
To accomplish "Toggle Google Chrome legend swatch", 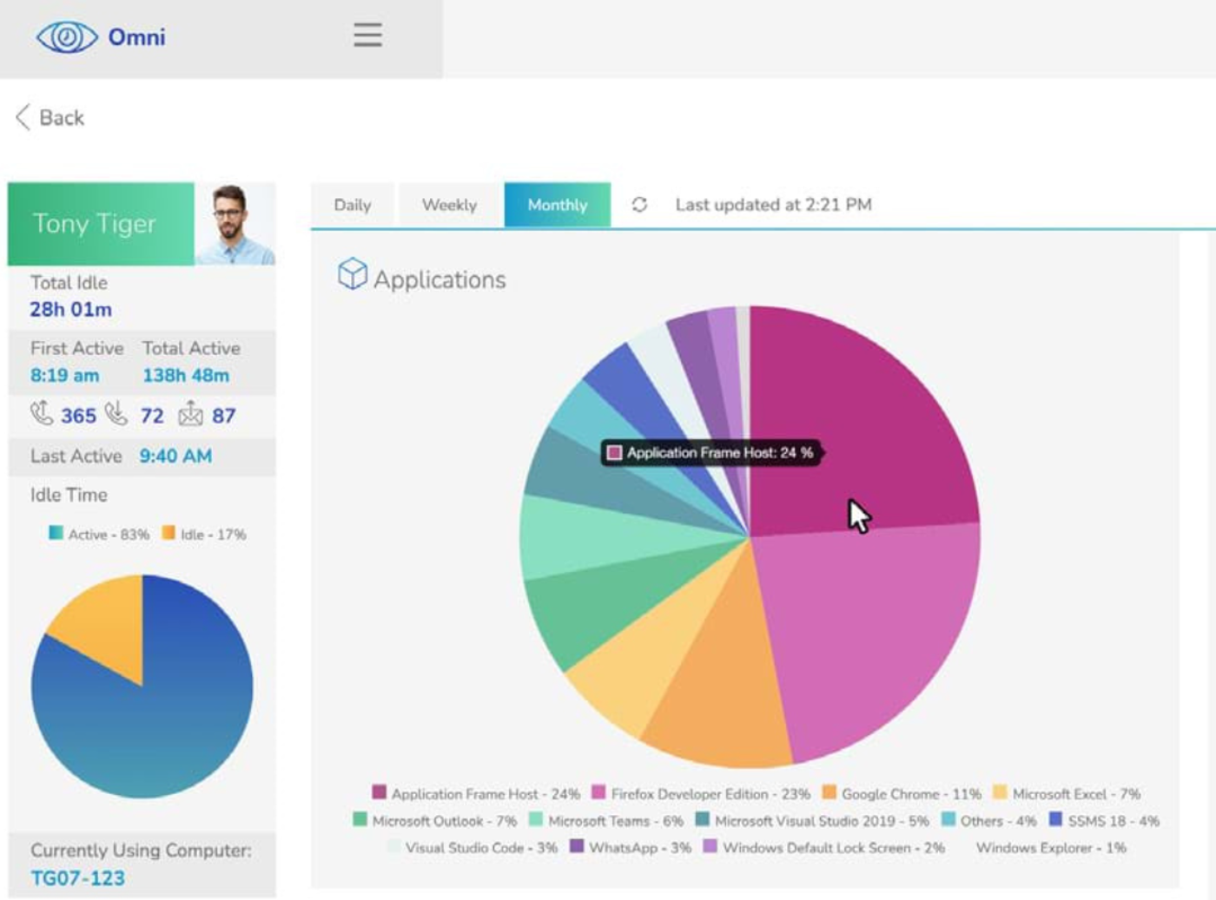I will click(x=829, y=792).
